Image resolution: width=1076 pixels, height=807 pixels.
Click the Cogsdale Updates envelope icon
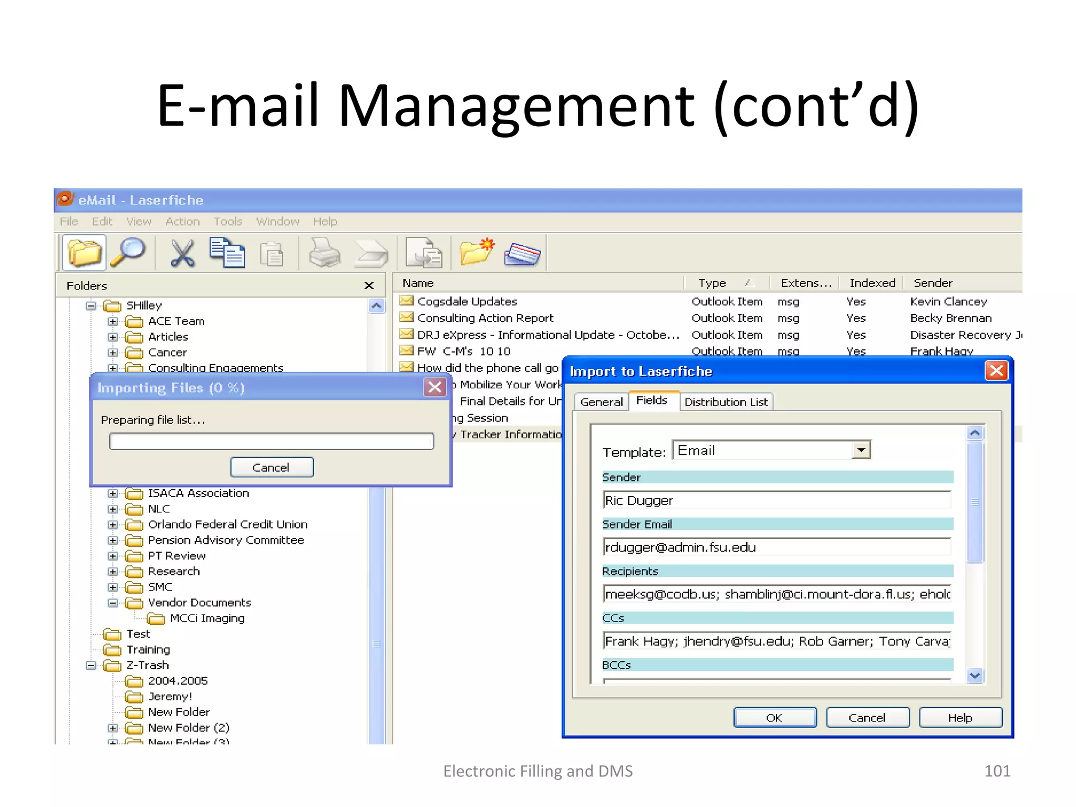(406, 301)
